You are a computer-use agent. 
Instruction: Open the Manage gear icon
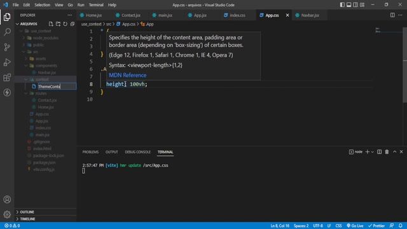coord(7,214)
